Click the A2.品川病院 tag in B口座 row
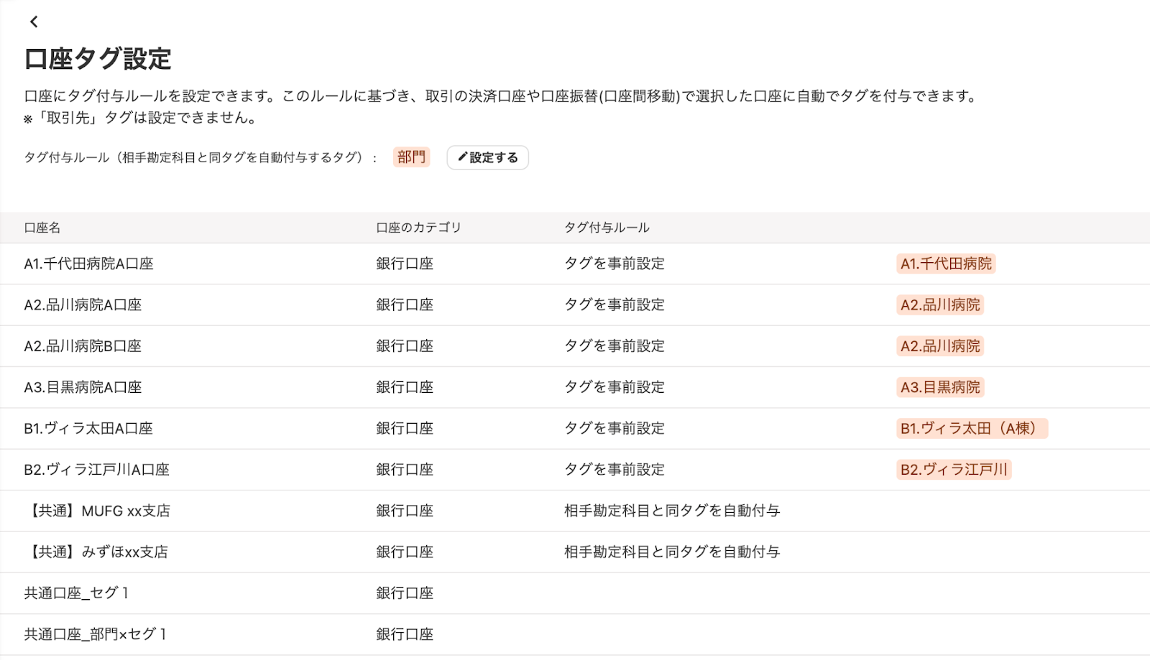Image resolution: width=1150 pixels, height=660 pixels. click(940, 346)
